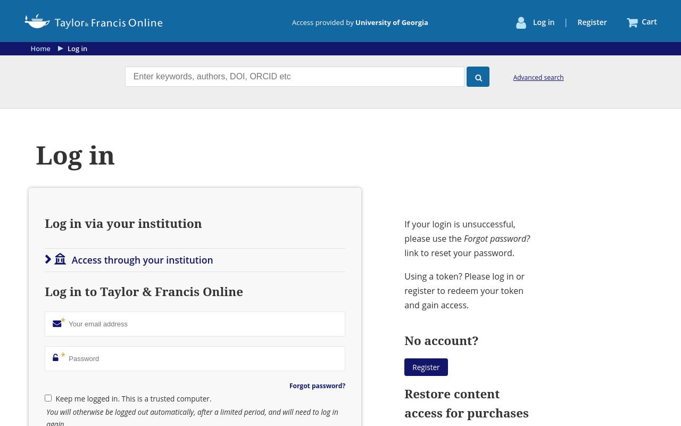Click University of Georgia access text
Viewport: 681px width, 426px height.
(392, 22)
